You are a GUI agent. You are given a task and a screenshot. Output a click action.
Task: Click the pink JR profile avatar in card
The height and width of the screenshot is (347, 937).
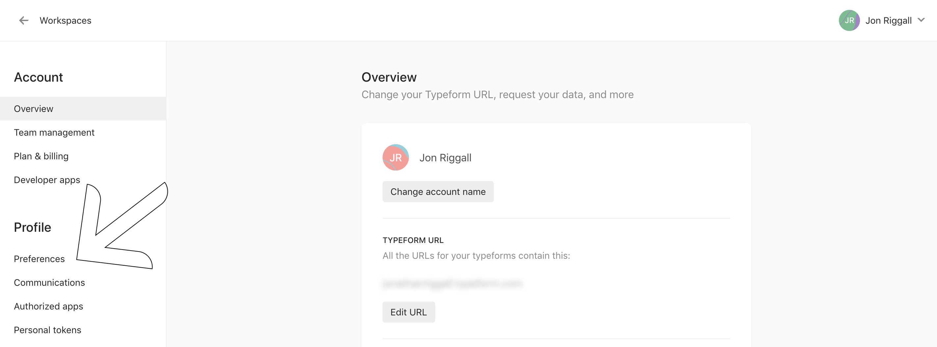(395, 157)
